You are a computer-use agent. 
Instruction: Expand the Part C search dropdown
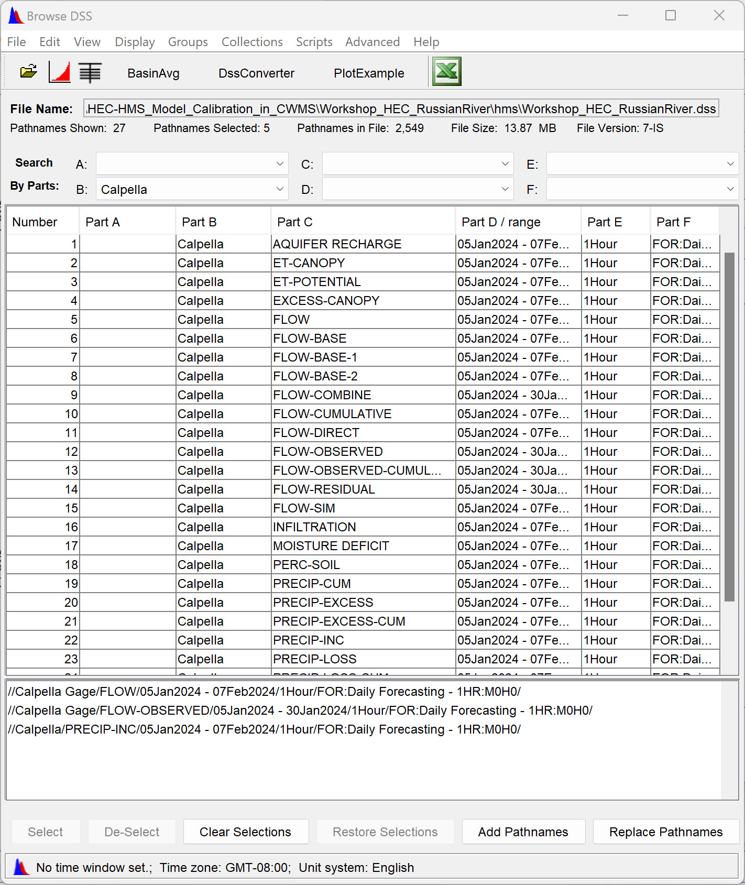pos(505,164)
